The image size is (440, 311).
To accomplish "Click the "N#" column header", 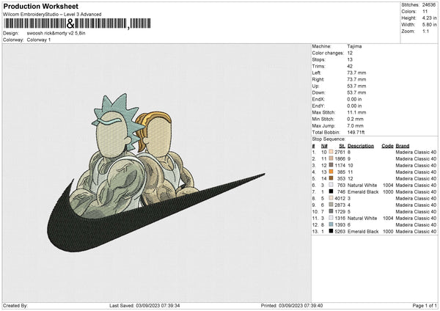I will pyautogui.click(x=324, y=146).
